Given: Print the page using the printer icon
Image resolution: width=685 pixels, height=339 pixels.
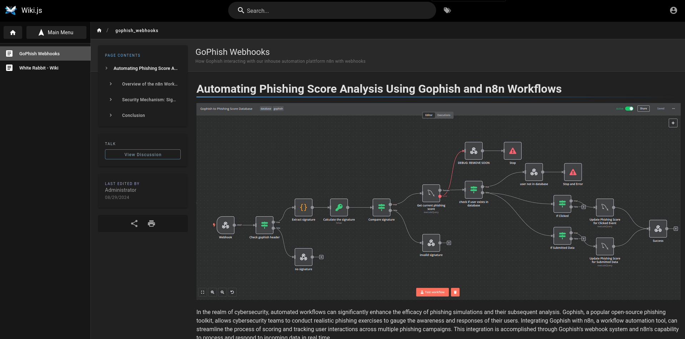Looking at the screenshot, I should (151, 223).
